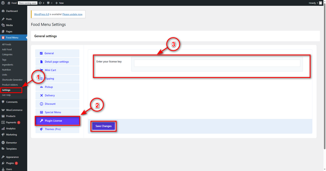
Task: Click the Elementor icon in sidebar
Action: [x=3, y=143]
